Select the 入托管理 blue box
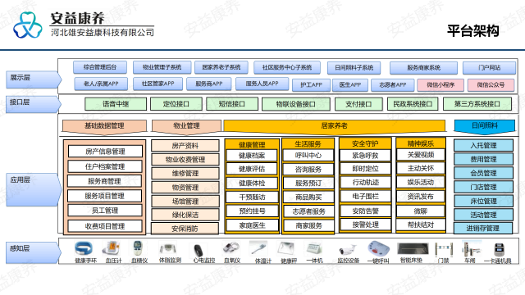Viewport: 525px width, 295px height. click(x=483, y=146)
